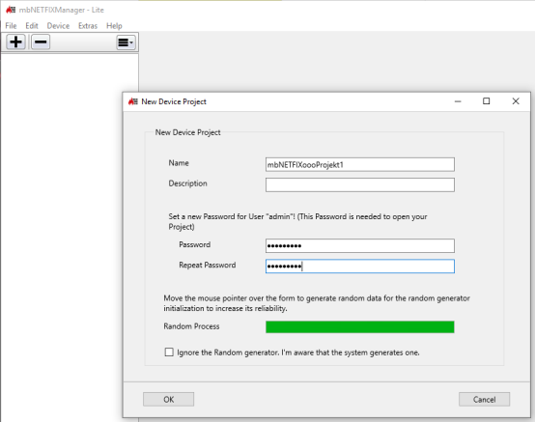Viewport: 535px width, 422px height.
Task: Click into the Password field
Action: (x=360, y=245)
